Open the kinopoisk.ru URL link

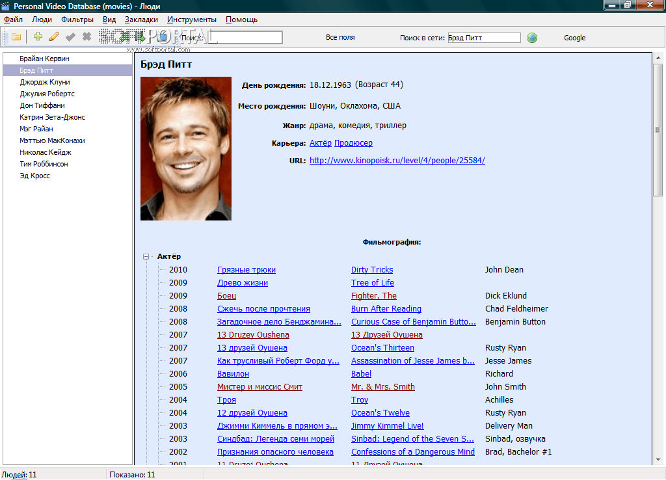(x=397, y=161)
